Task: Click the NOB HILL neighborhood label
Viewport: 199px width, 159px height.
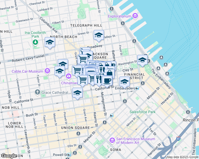Action: 11,108
